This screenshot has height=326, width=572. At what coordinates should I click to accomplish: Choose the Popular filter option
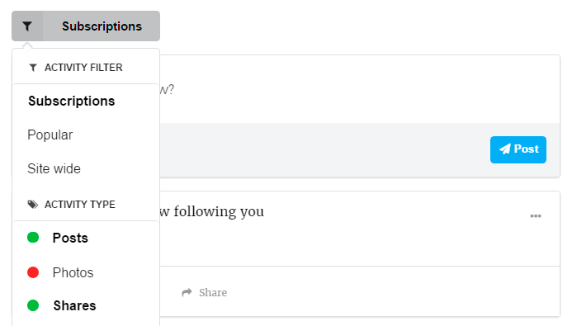(x=50, y=135)
